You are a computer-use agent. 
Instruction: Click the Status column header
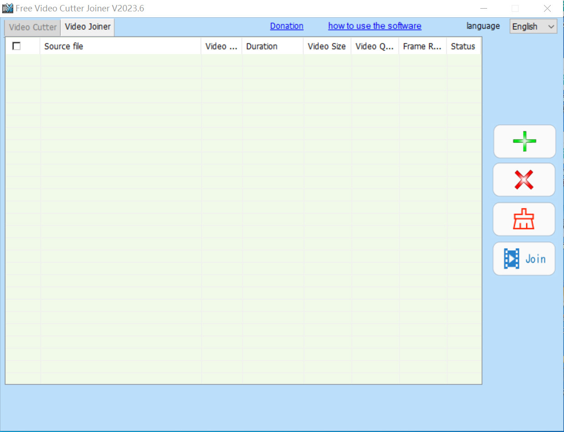[x=463, y=46]
